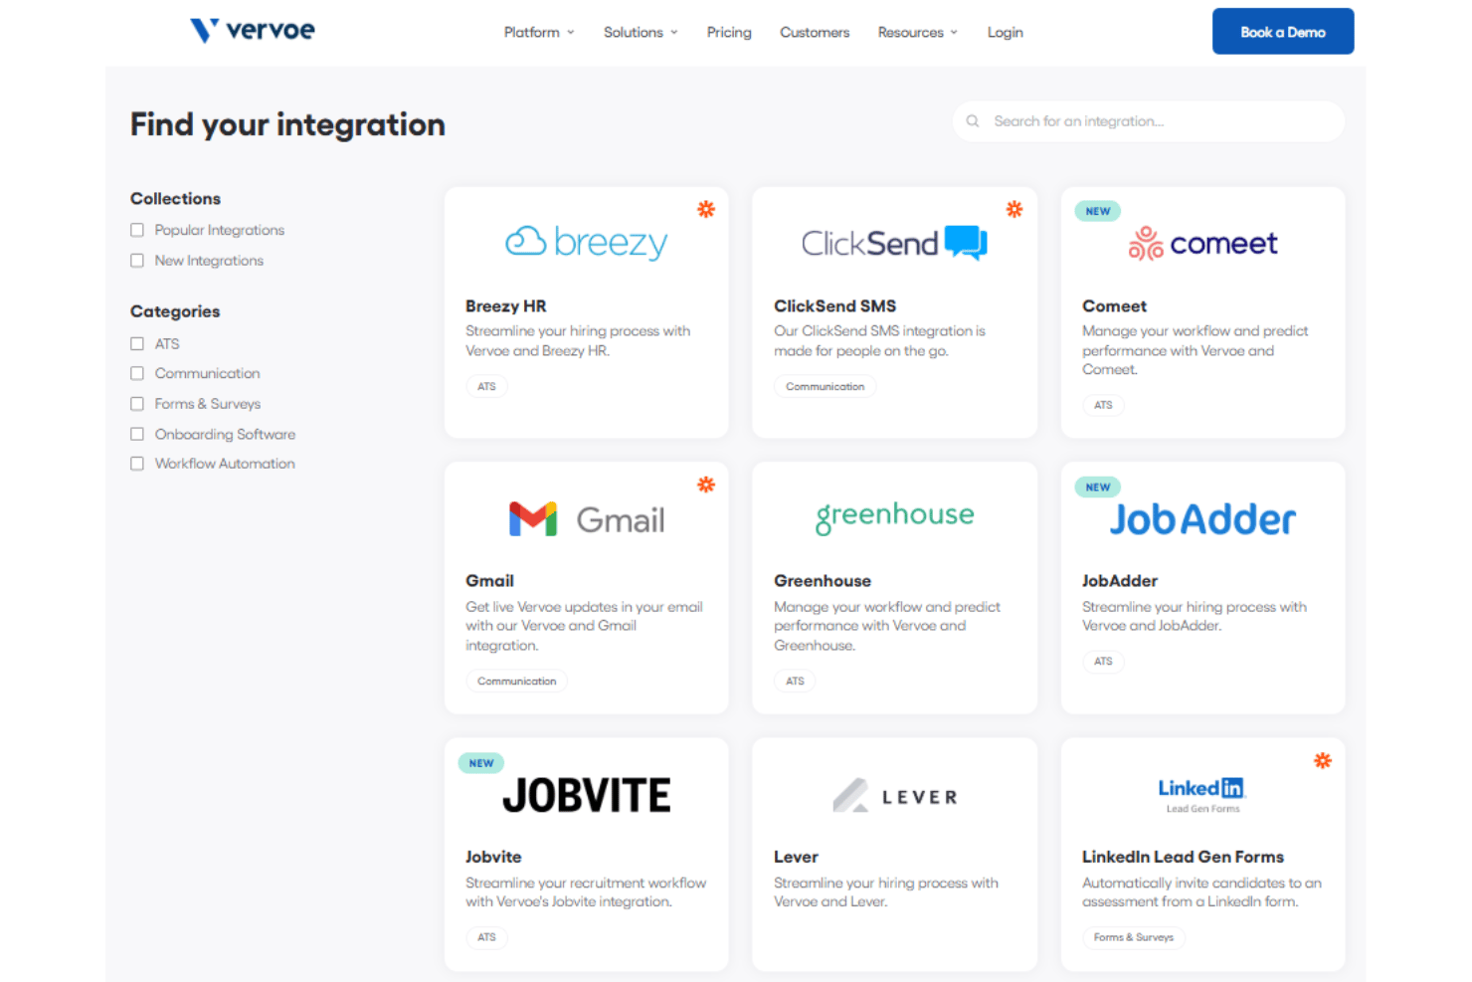The image size is (1472, 982).
Task: Tick the Popular Integrations checkbox
Action: pyautogui.click(x=137, y=230)
